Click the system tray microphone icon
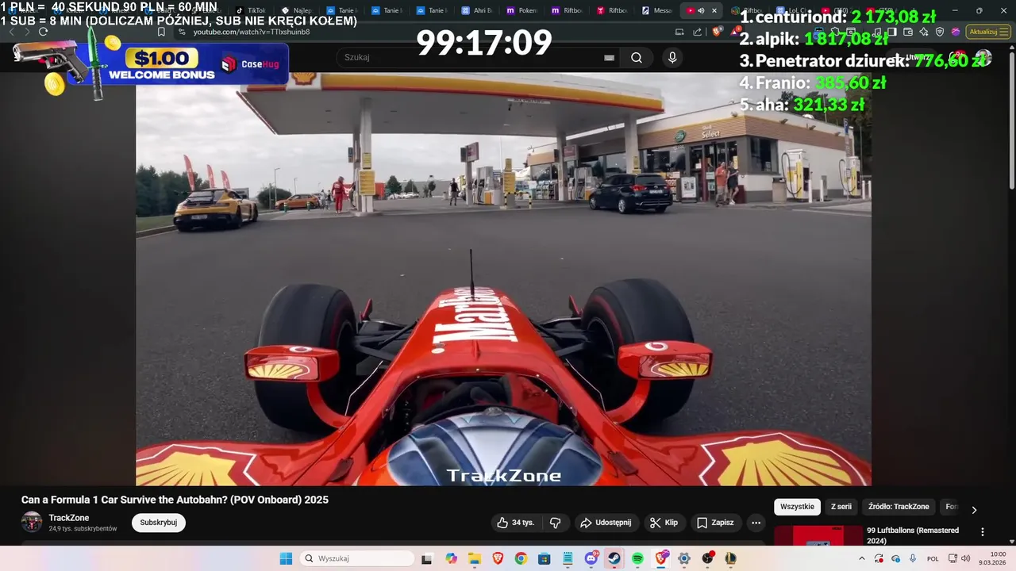This screenshot has width=1016, height=571. (913, 558)
